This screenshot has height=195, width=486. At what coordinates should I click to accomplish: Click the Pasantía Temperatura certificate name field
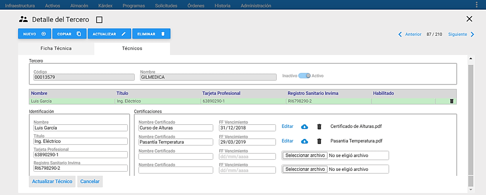[175, 142]
